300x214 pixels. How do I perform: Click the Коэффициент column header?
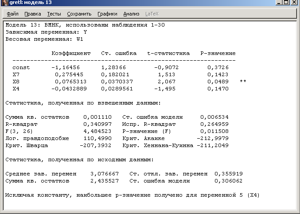click(x=71, y=53)
